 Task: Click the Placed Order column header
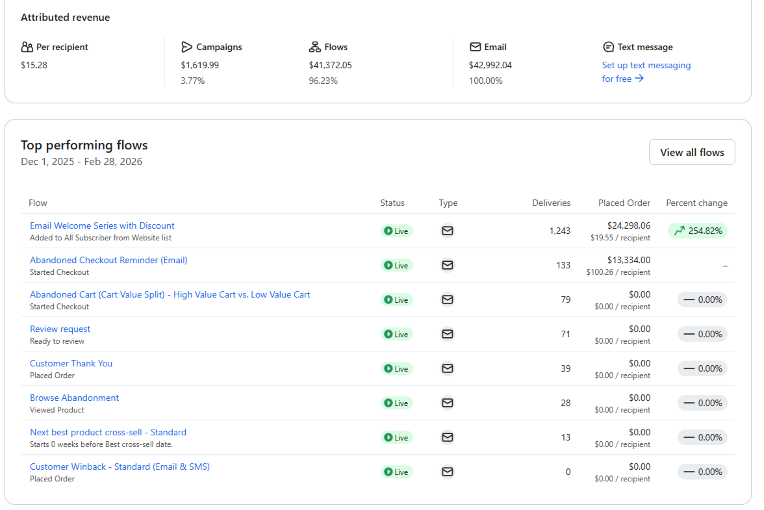tap(624, 203)
